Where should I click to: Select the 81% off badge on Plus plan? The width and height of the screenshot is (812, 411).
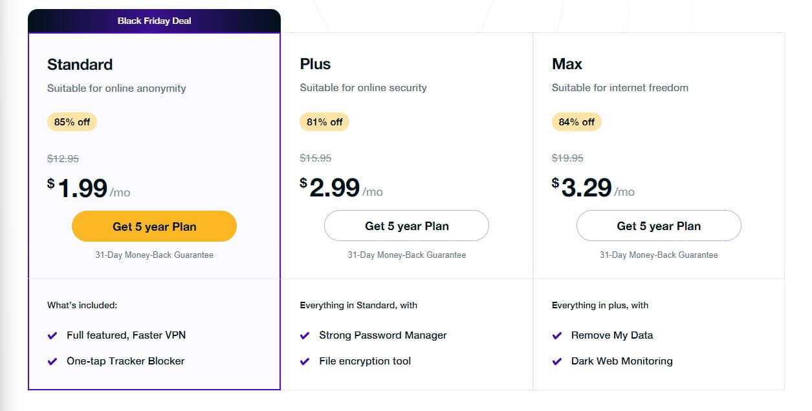[324, 121]
